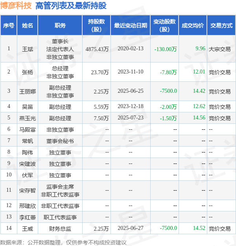
Task: Click the price 14.42
Action: pos(199,91)
